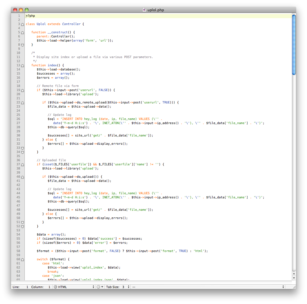This screenshot has height=304, width=307.
Task: Open the symbol list popup in status bar
Action: pos(208,287)
